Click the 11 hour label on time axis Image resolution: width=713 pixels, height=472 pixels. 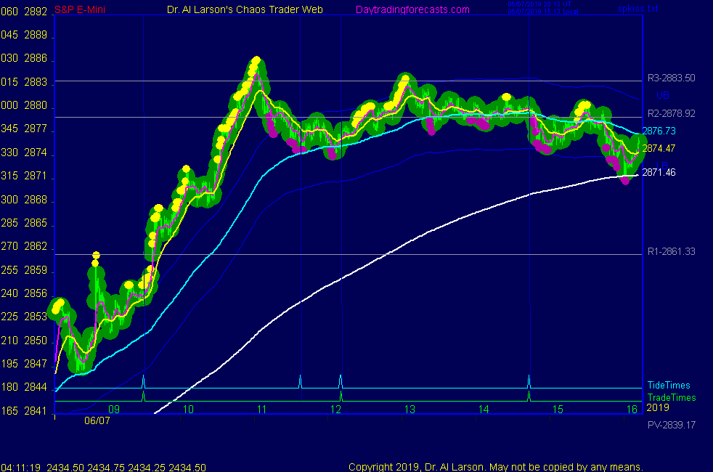(x=261, y=410)
